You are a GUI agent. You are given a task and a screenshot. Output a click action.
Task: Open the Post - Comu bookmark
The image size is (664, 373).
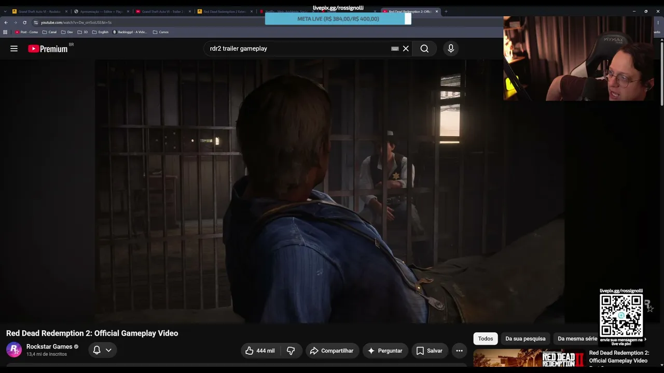[x=26, y=32]
